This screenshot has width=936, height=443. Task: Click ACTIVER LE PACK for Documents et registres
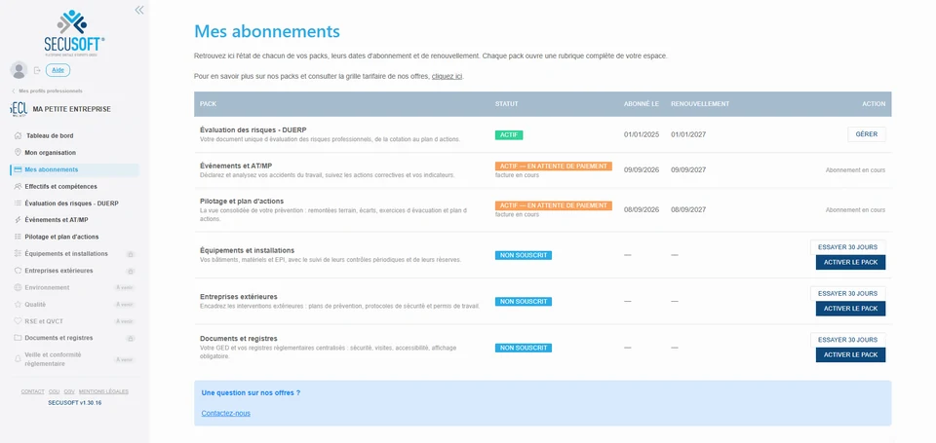point(850,354)
